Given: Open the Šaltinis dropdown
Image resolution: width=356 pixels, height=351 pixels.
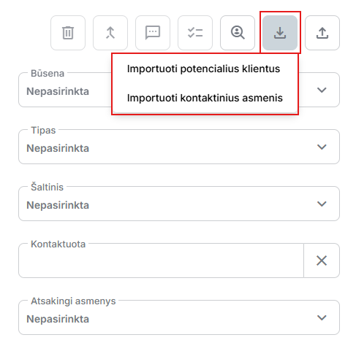Looking at the screenshot, I should pos(179,204).
